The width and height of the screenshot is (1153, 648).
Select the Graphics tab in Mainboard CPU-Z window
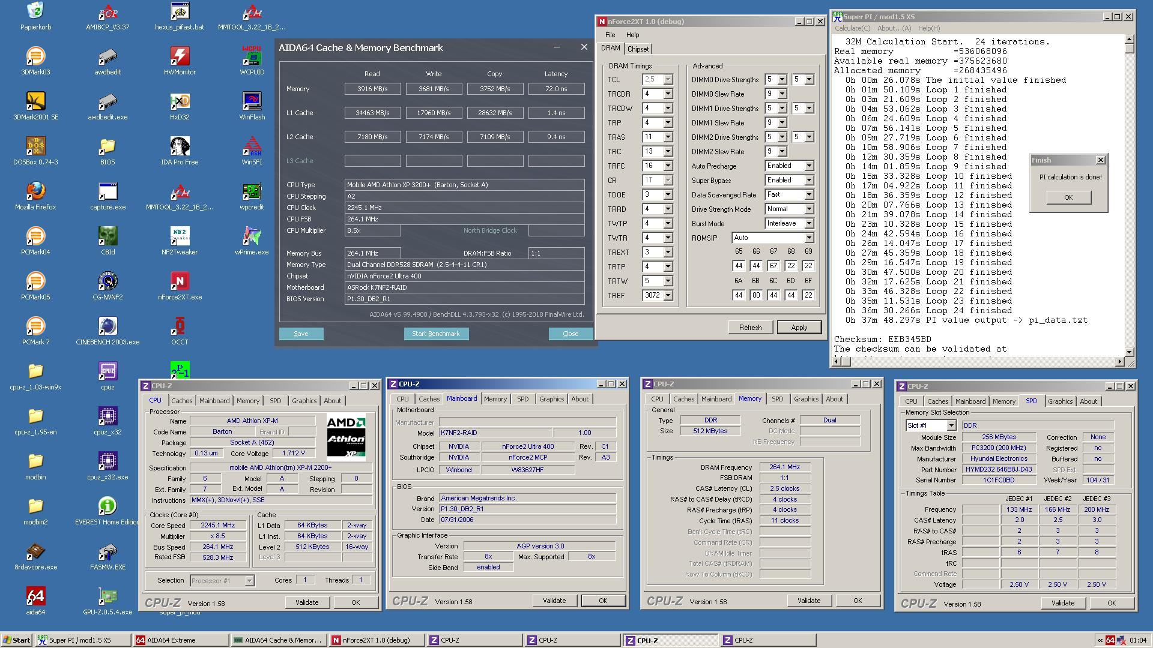[x=551, y=399]
